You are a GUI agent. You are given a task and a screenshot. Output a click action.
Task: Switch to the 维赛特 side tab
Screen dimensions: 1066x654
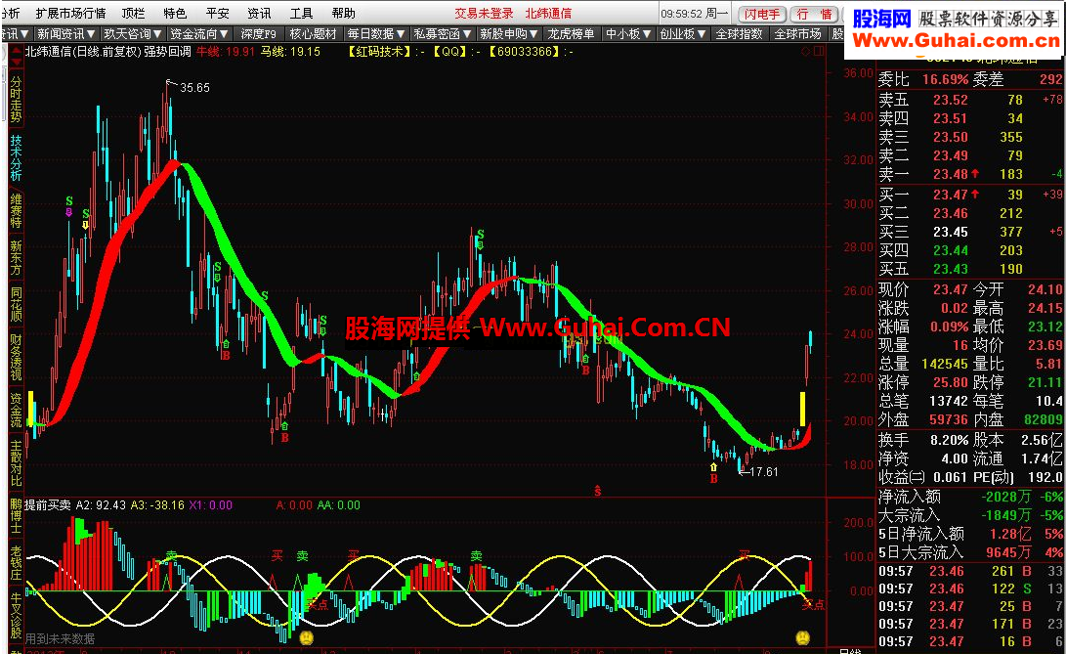click(x=17, y=211)
